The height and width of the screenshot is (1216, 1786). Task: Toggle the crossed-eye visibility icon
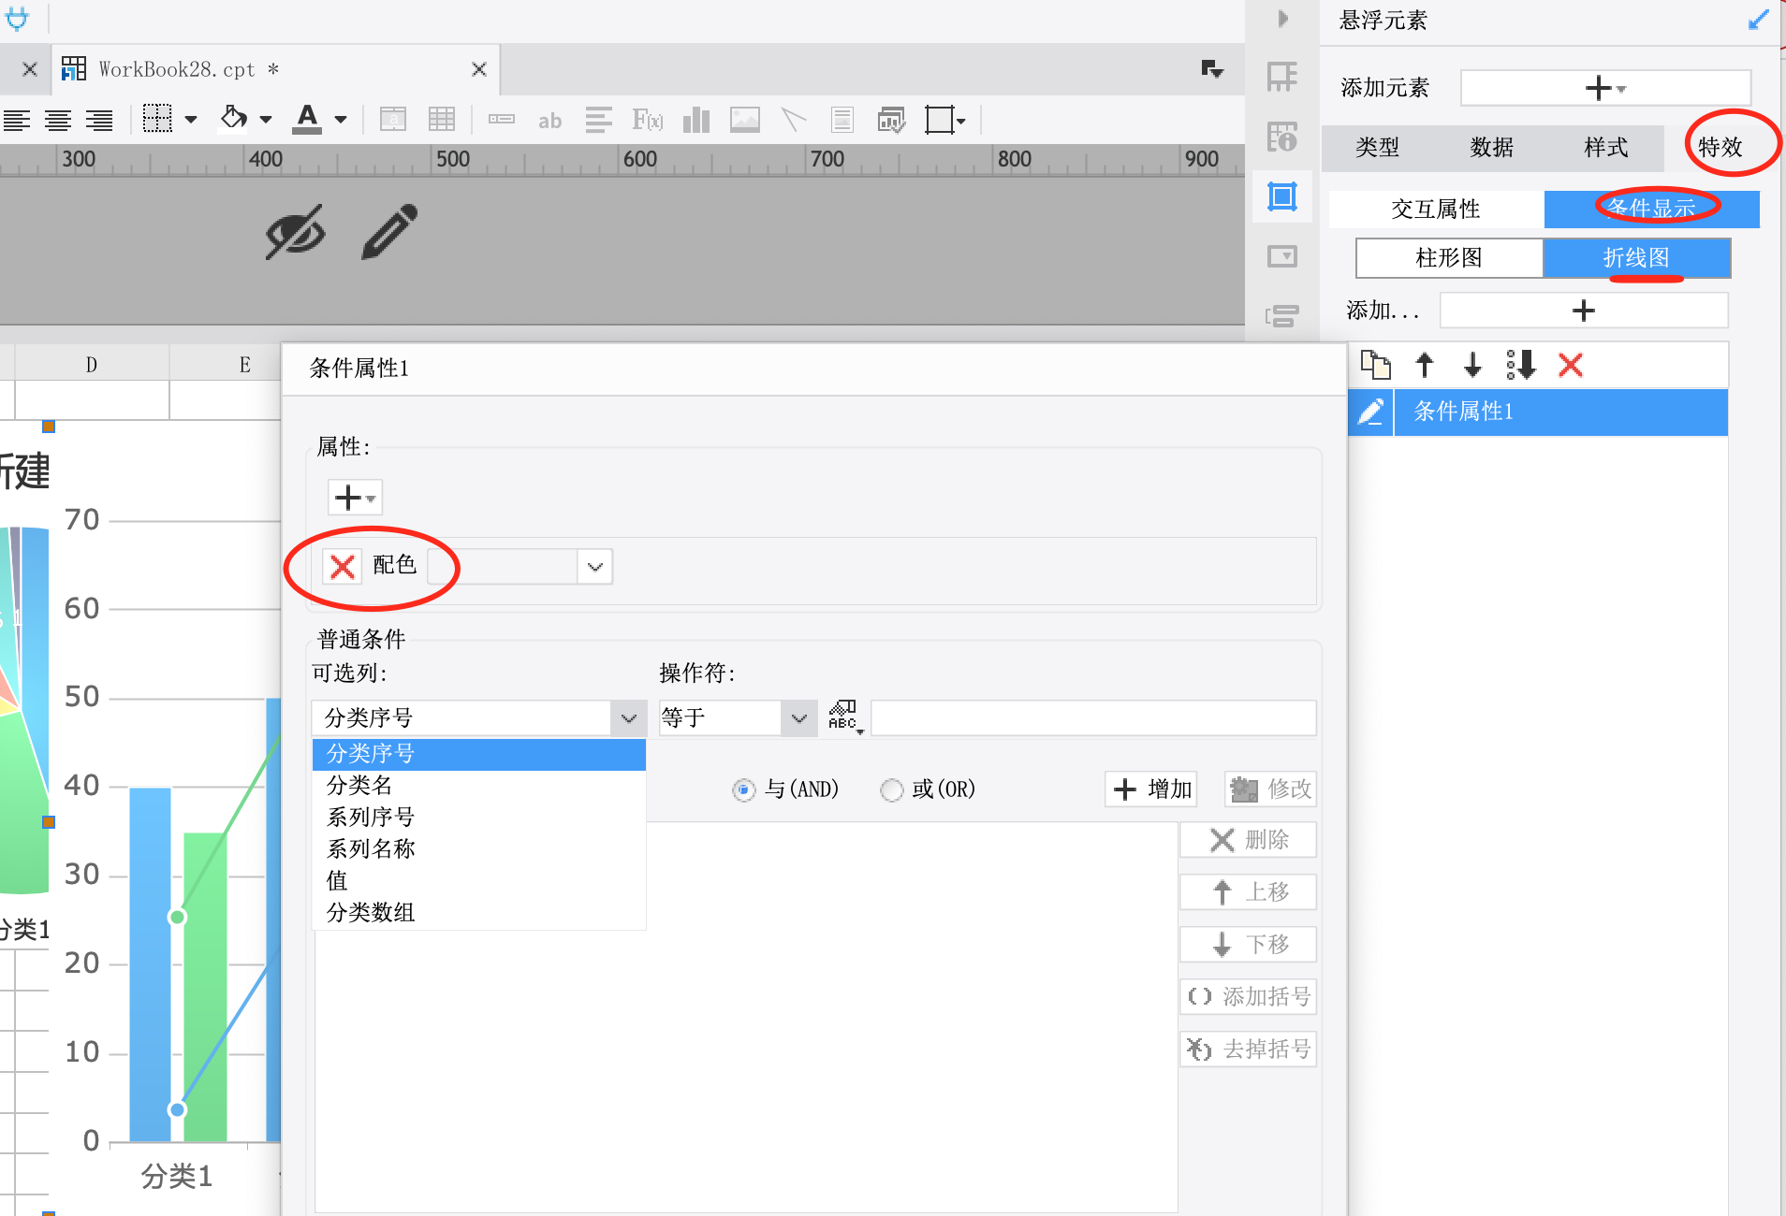pos(295,231)
